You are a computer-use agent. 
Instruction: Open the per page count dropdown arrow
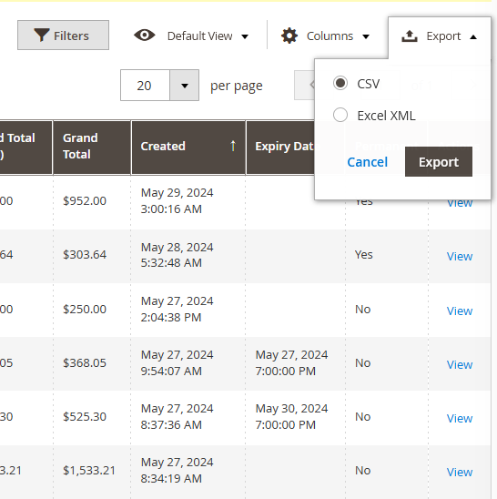tap(185, 86)
